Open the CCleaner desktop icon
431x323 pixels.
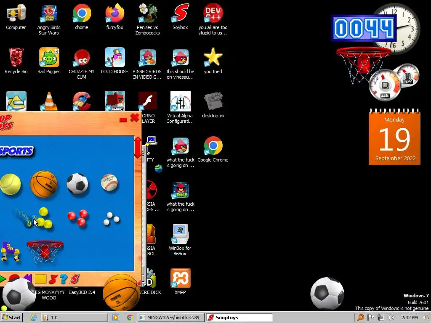[82, 101]
